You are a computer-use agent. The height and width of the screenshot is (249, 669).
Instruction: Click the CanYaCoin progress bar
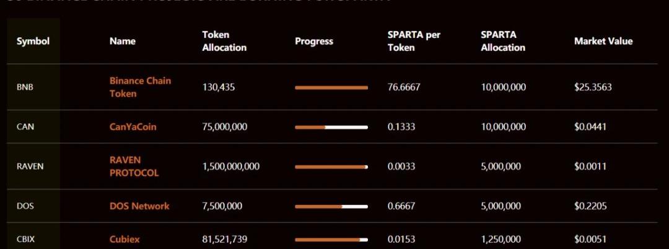point(331,128)
